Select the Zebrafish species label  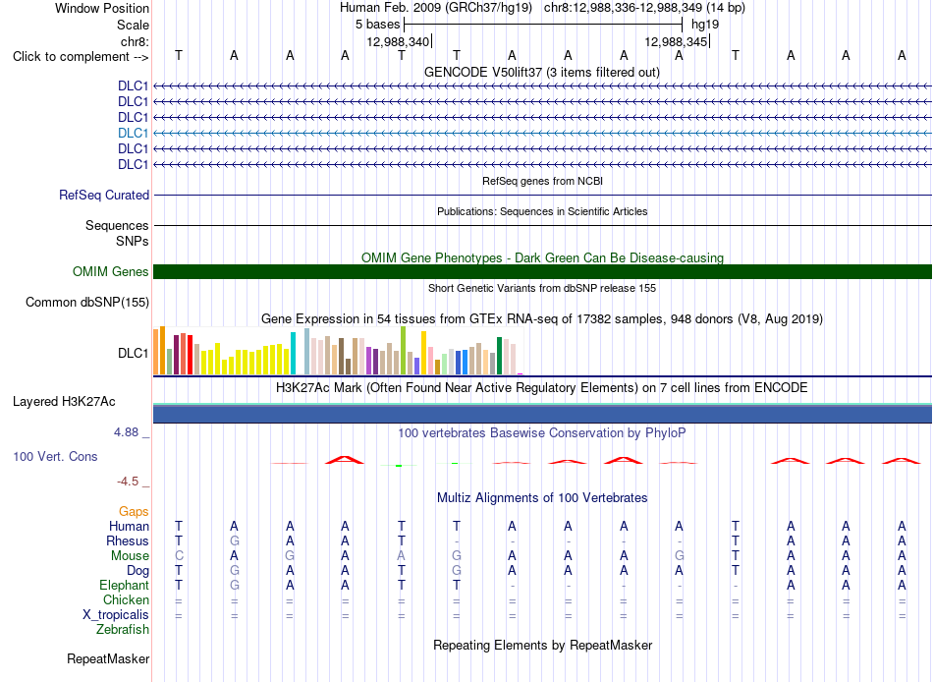tap(123, 629)
